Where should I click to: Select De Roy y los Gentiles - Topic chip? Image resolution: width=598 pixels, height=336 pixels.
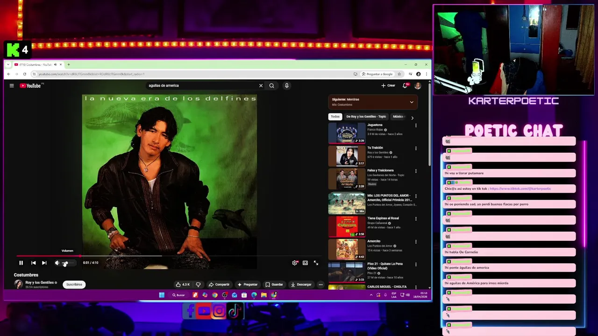pyautogui.click(x=366, y=117)
